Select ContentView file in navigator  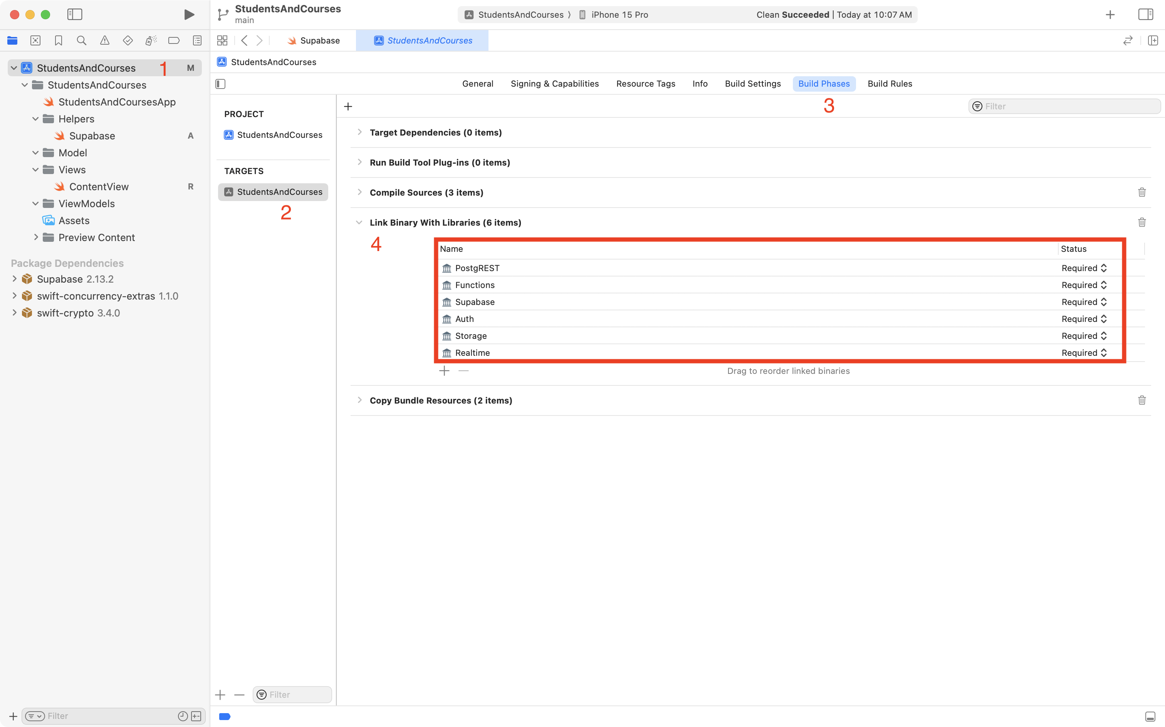[x=99, y=186]
